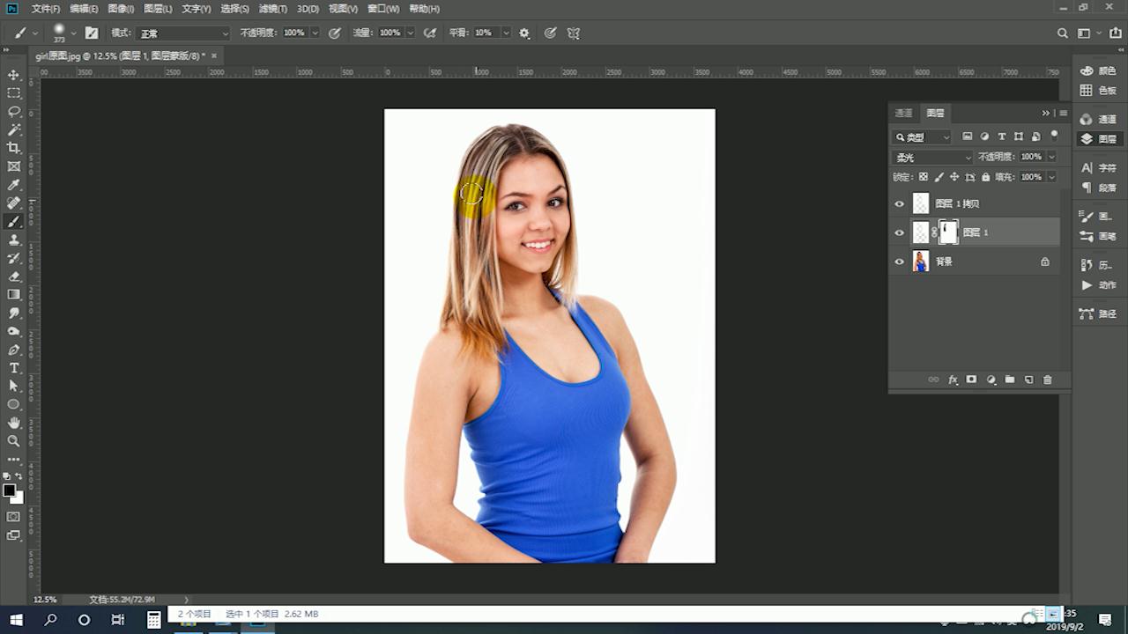The width and height of the screenshot is (1128, 634).
Task: Open the 柔光 layer blend mode dropdown
Action: coord(932,158)
